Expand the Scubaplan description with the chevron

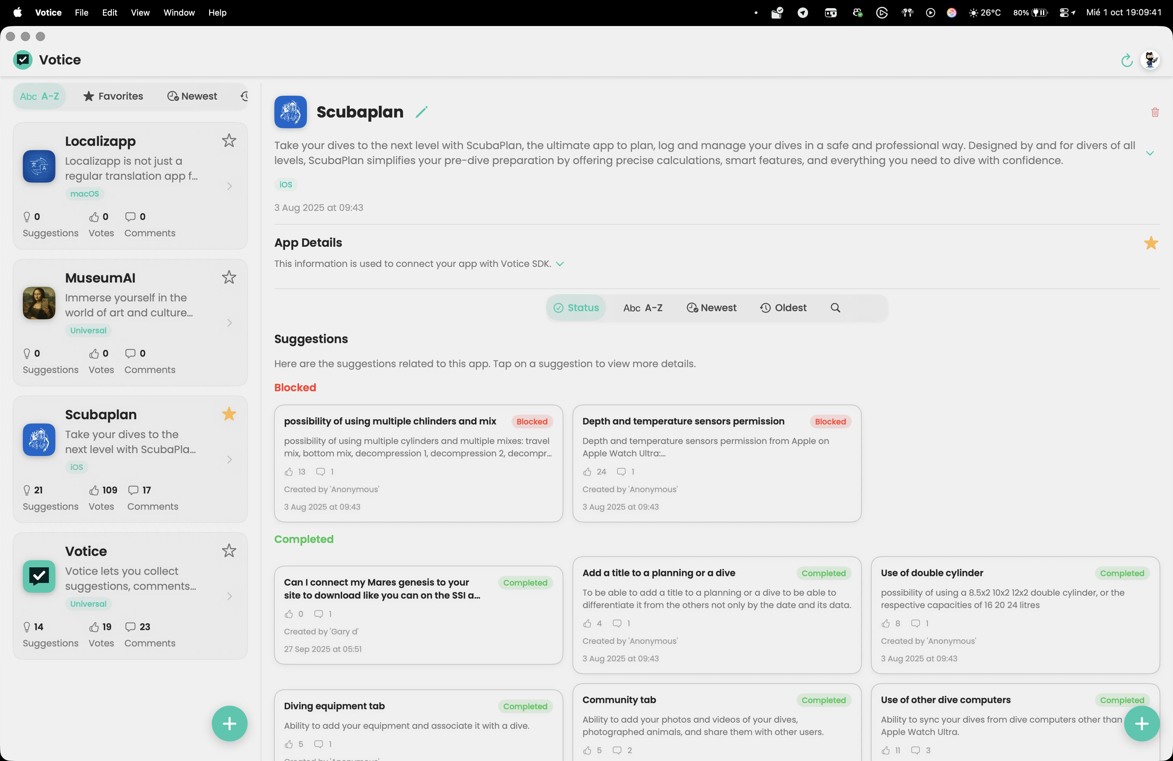coord(1150,153)
